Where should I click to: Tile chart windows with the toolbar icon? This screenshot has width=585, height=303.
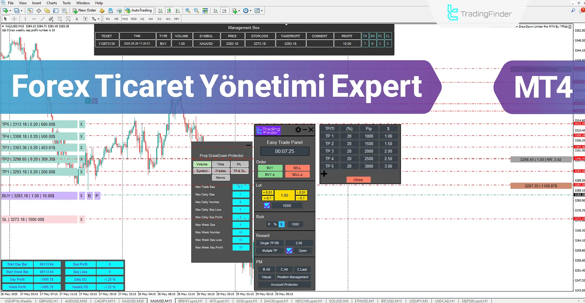pyautogui.click(x=205, y=10)
